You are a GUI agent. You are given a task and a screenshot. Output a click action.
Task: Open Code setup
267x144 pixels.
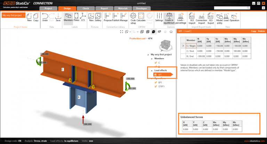[x=133, y=18]
